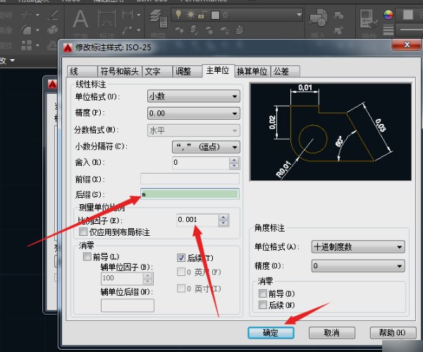The height and width of the screenshot is (352, 423).
Task: Open the 精度 dropdown showing 0.00
Action: coord(194,113)
